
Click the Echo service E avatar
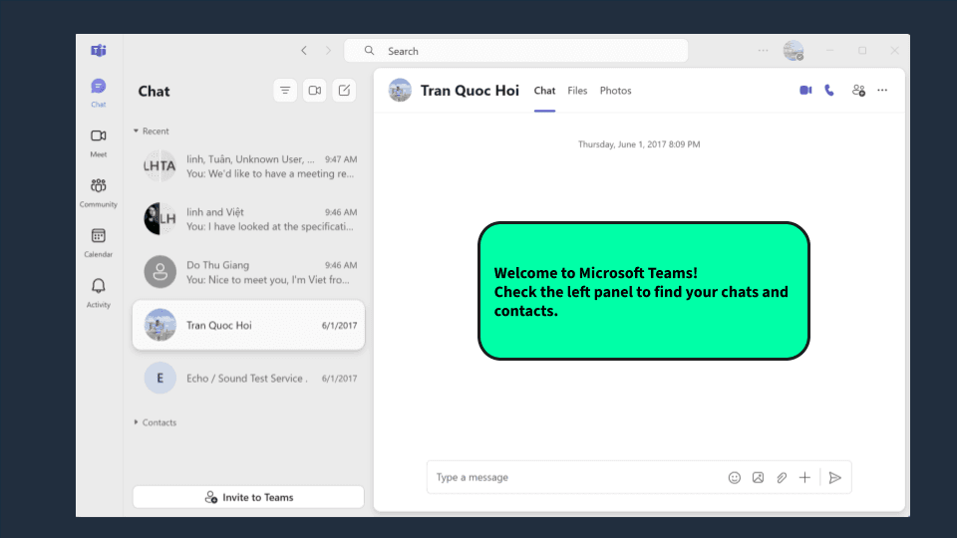159,379
